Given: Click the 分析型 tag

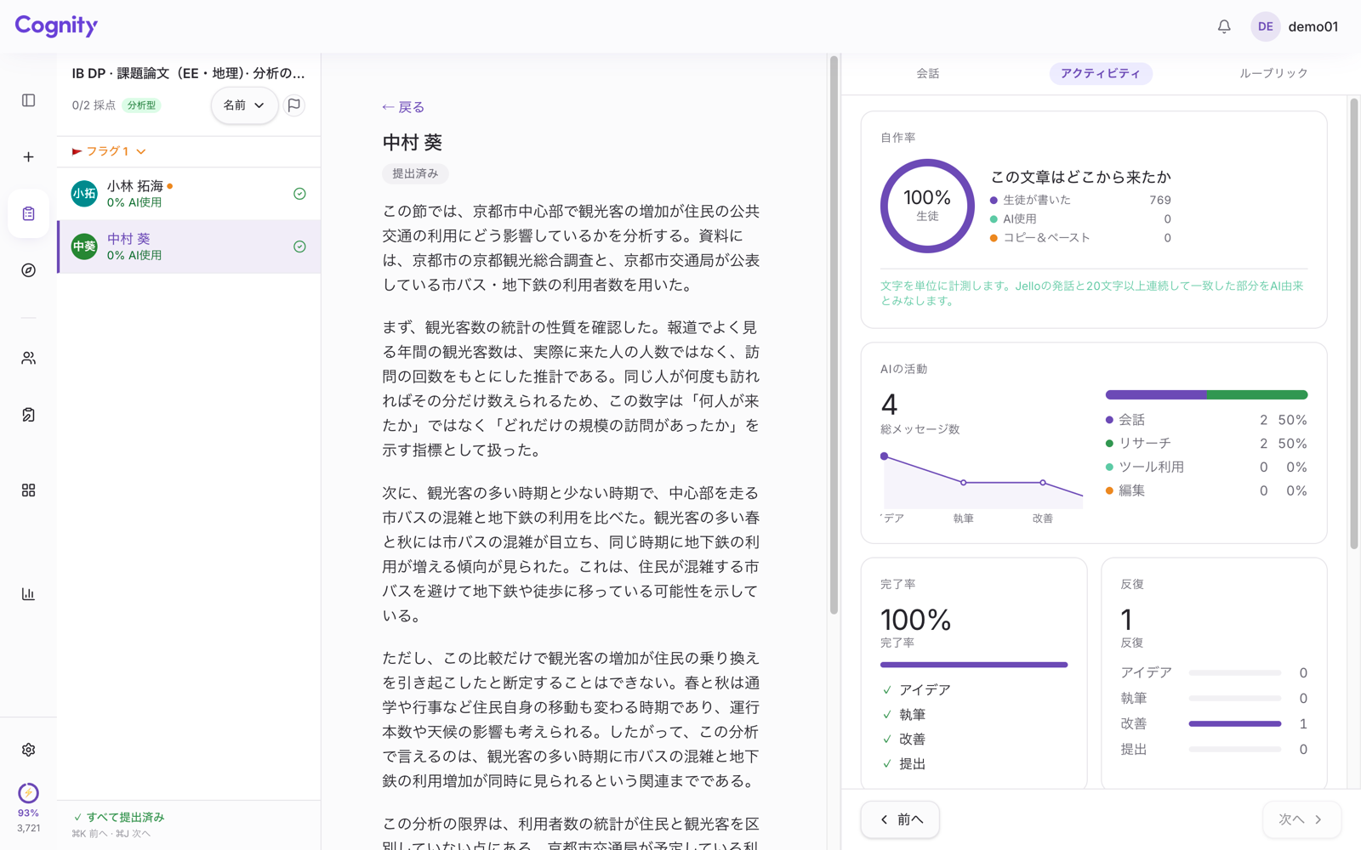Looking at the screenshot, I should [141, 105].
